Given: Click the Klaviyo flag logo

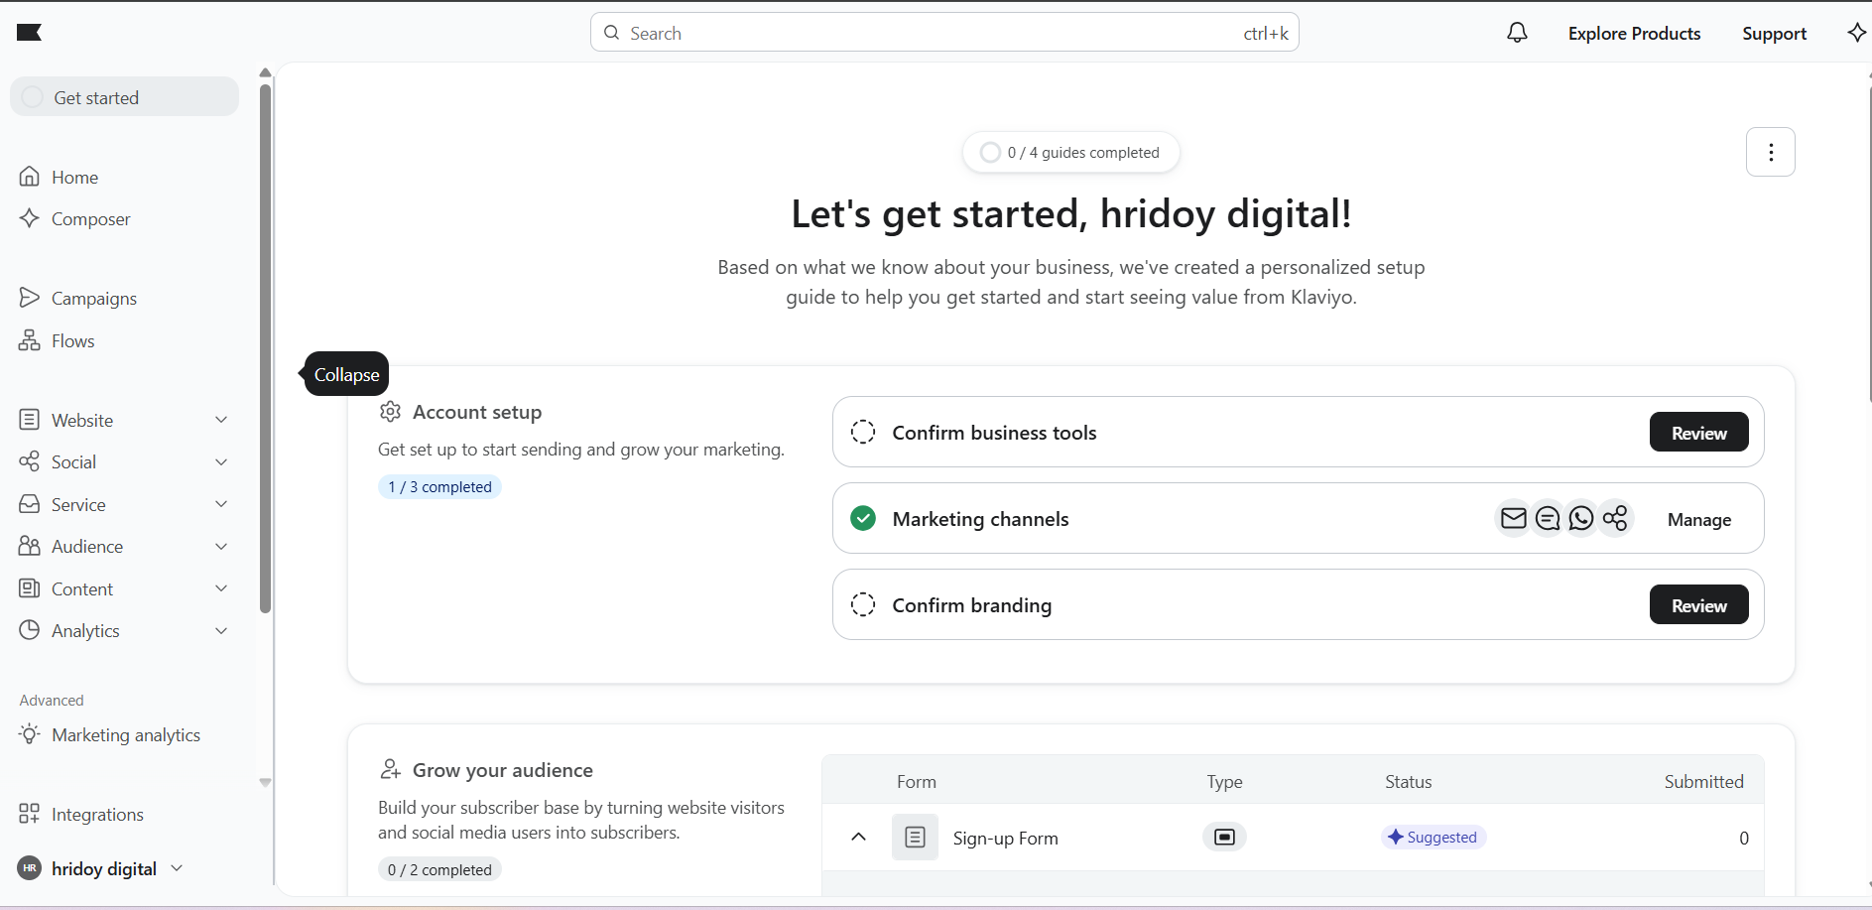Looking at the screenshot, I should pos(29,33).
